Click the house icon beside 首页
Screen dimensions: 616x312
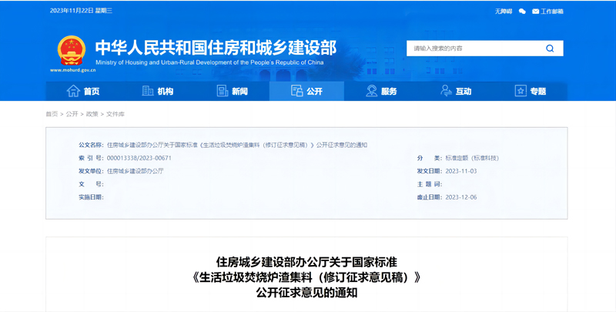tap(73, 91)
